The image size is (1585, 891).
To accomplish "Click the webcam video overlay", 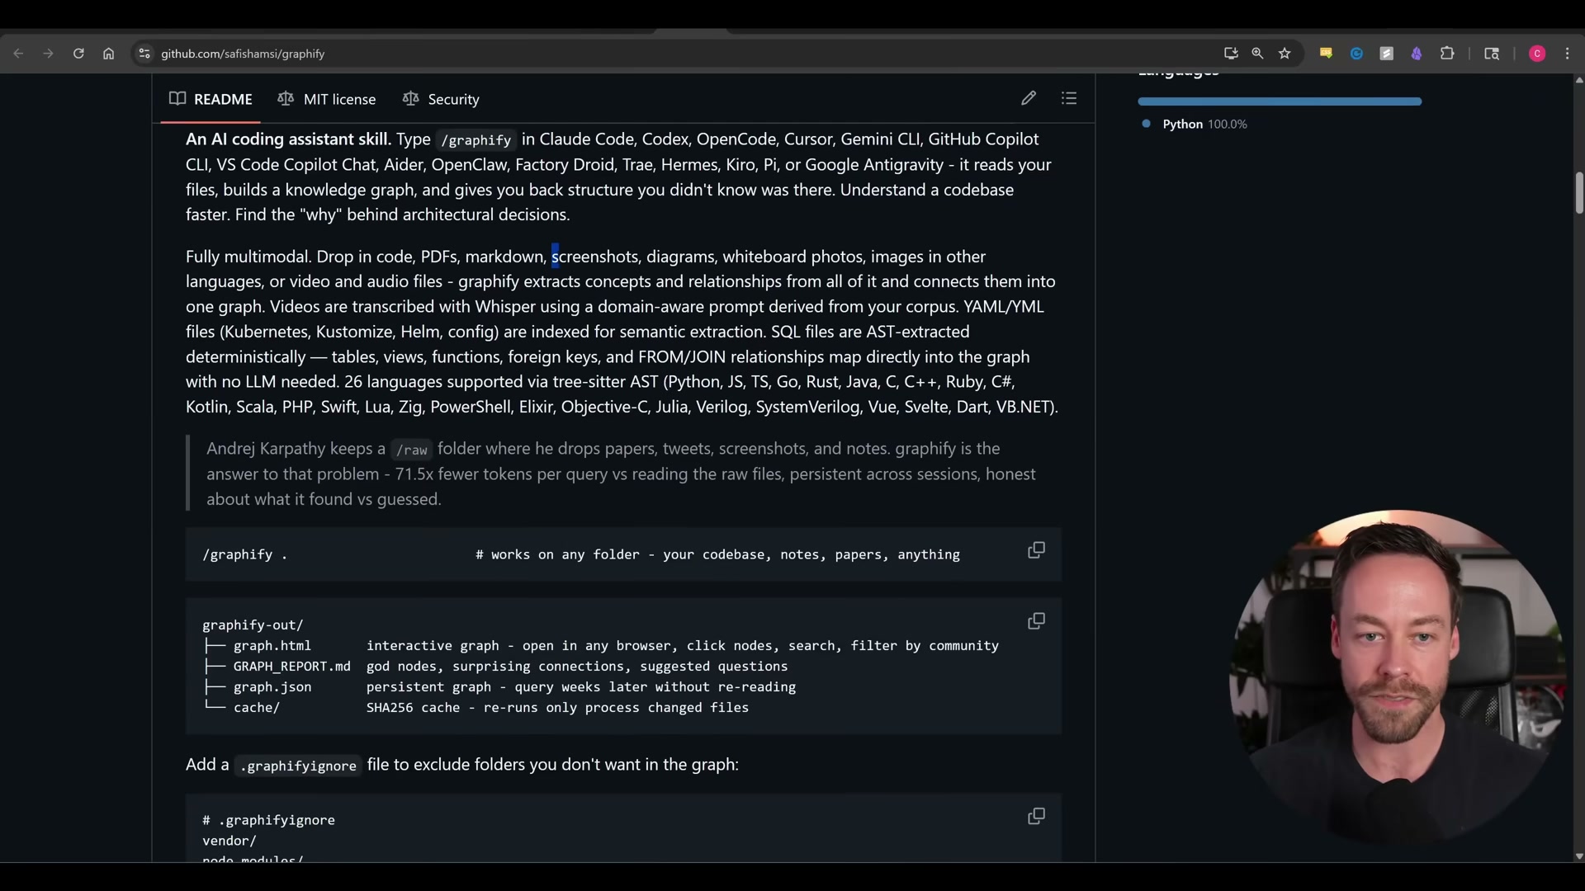I will (1397, 676).
